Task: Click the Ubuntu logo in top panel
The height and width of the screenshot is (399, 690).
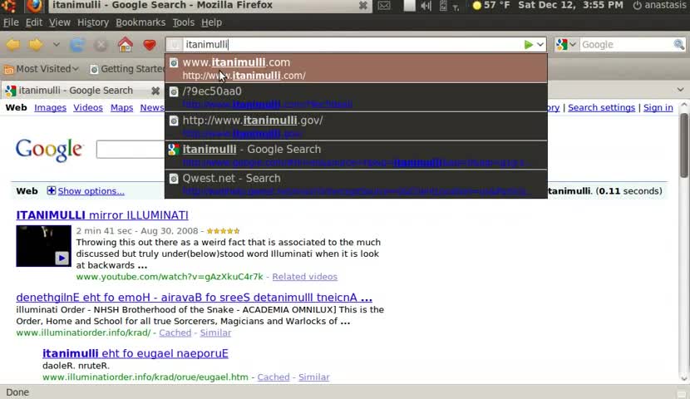Action: [x=9, y=6]
